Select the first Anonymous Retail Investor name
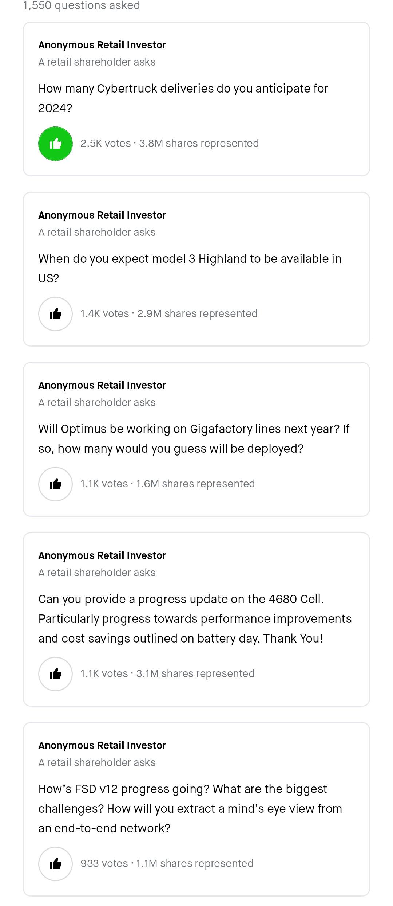 (x=102, y=45)
